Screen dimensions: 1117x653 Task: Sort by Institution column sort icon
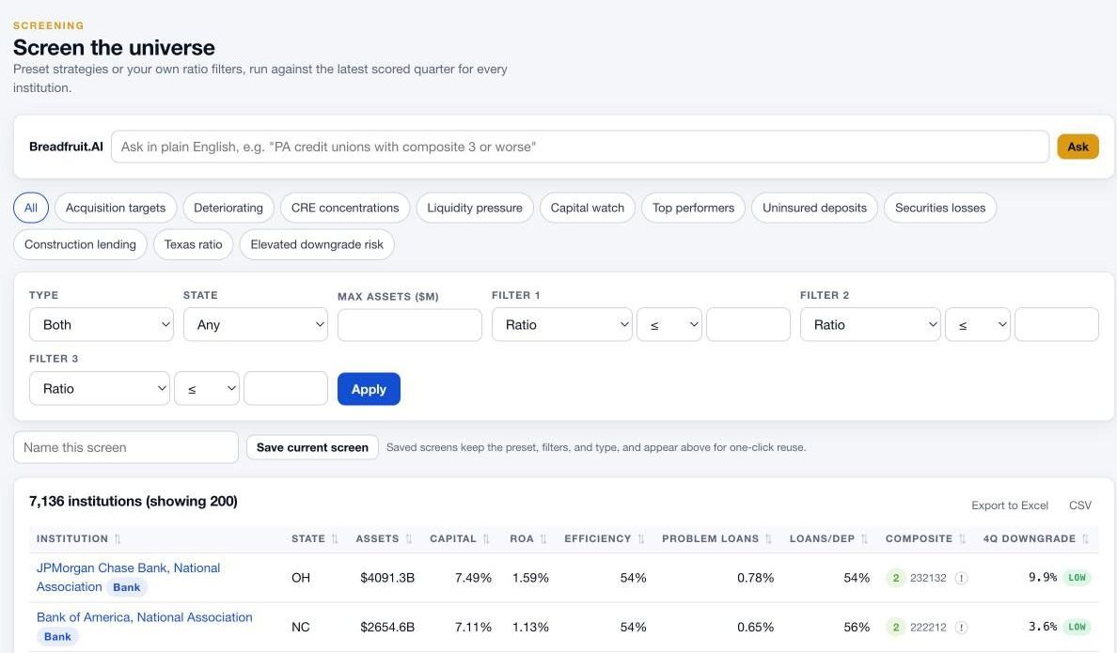(x=118, y=539)
